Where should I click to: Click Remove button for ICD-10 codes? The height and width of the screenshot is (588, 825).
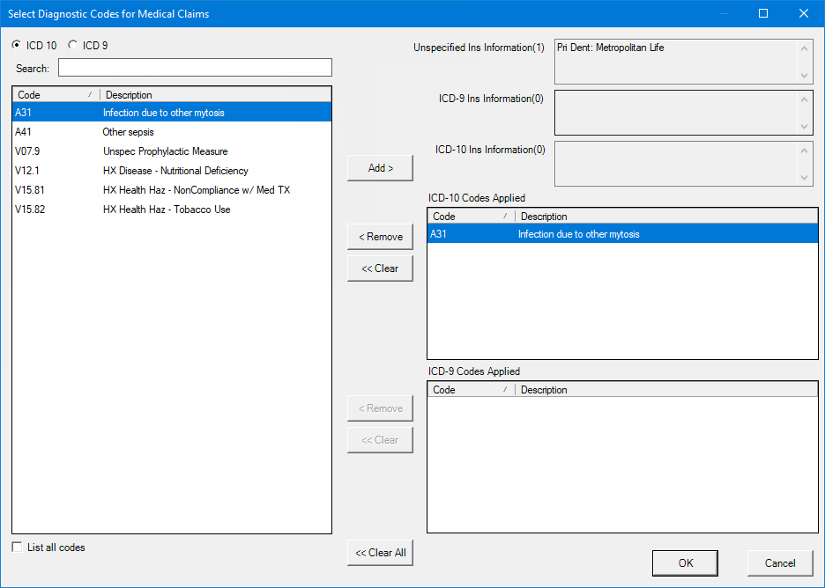[x=380, y=237]
